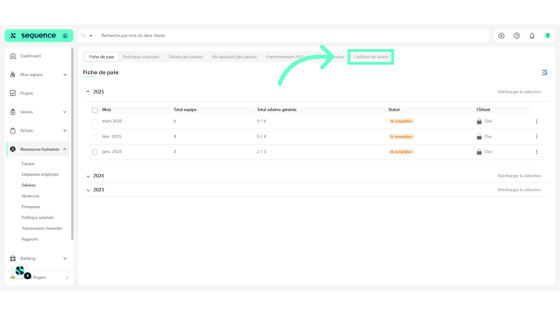Click the janv. 2025 month cell
The image size is (560, 315).
(x=112, y=151)
